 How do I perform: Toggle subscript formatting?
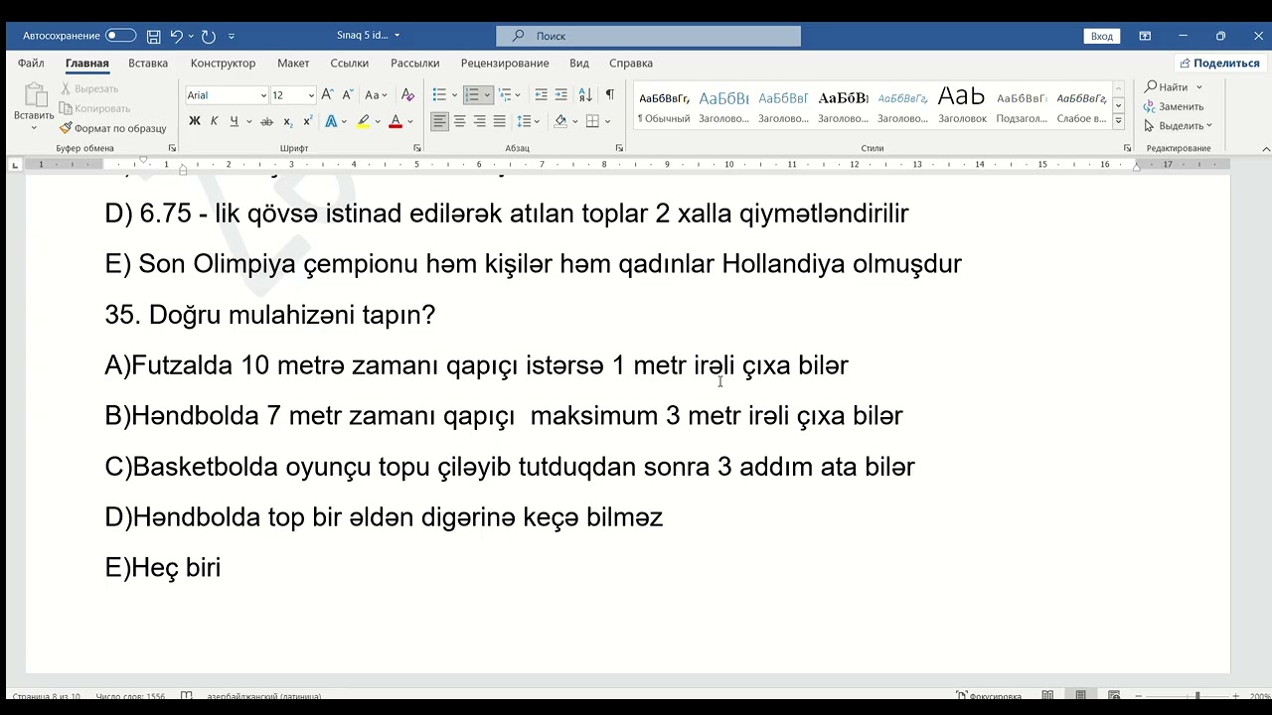click(x=287, y=121)
